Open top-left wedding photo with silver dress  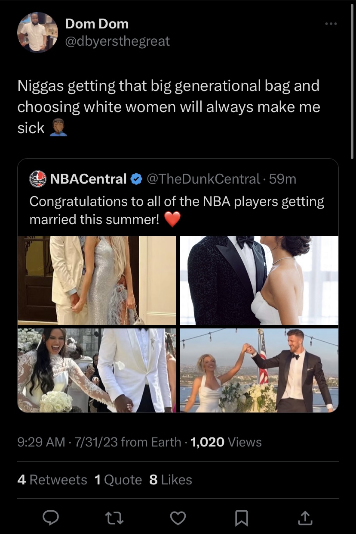[x=97, y=280]
